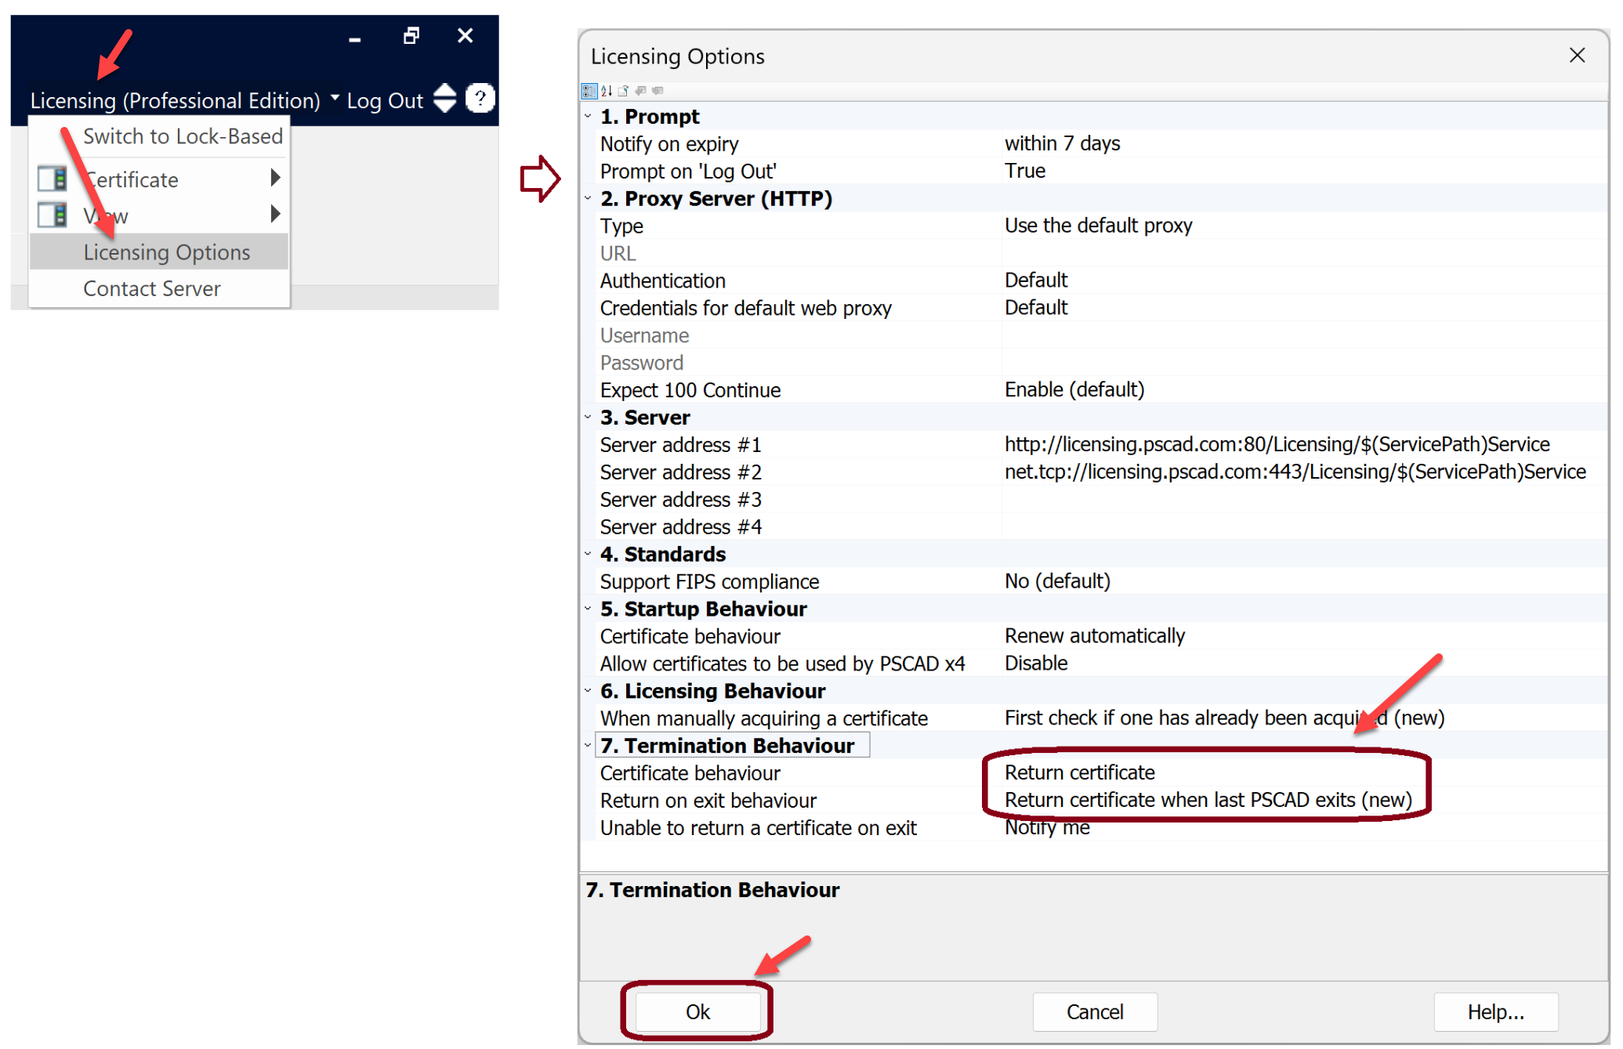Select Switch to Lock-Based menu entry
The width and height of the screenshot is (1623, 1049).
click(159, 136)
